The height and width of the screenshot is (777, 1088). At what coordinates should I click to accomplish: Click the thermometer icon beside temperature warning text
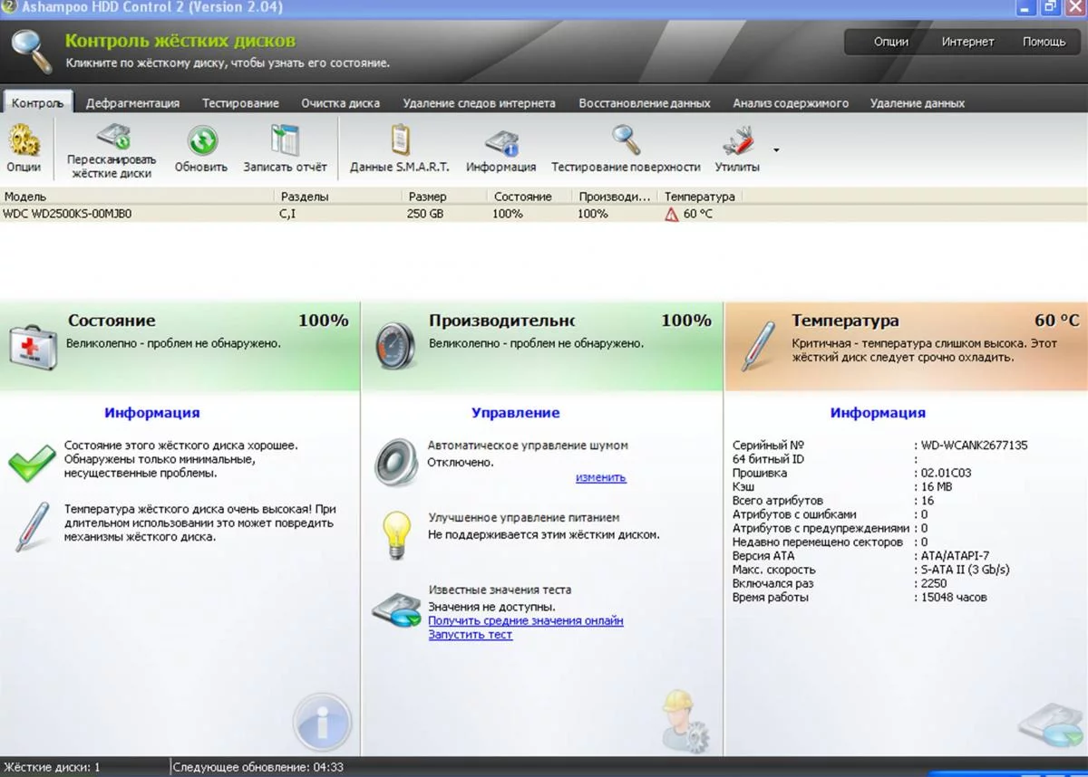(32, 526)
